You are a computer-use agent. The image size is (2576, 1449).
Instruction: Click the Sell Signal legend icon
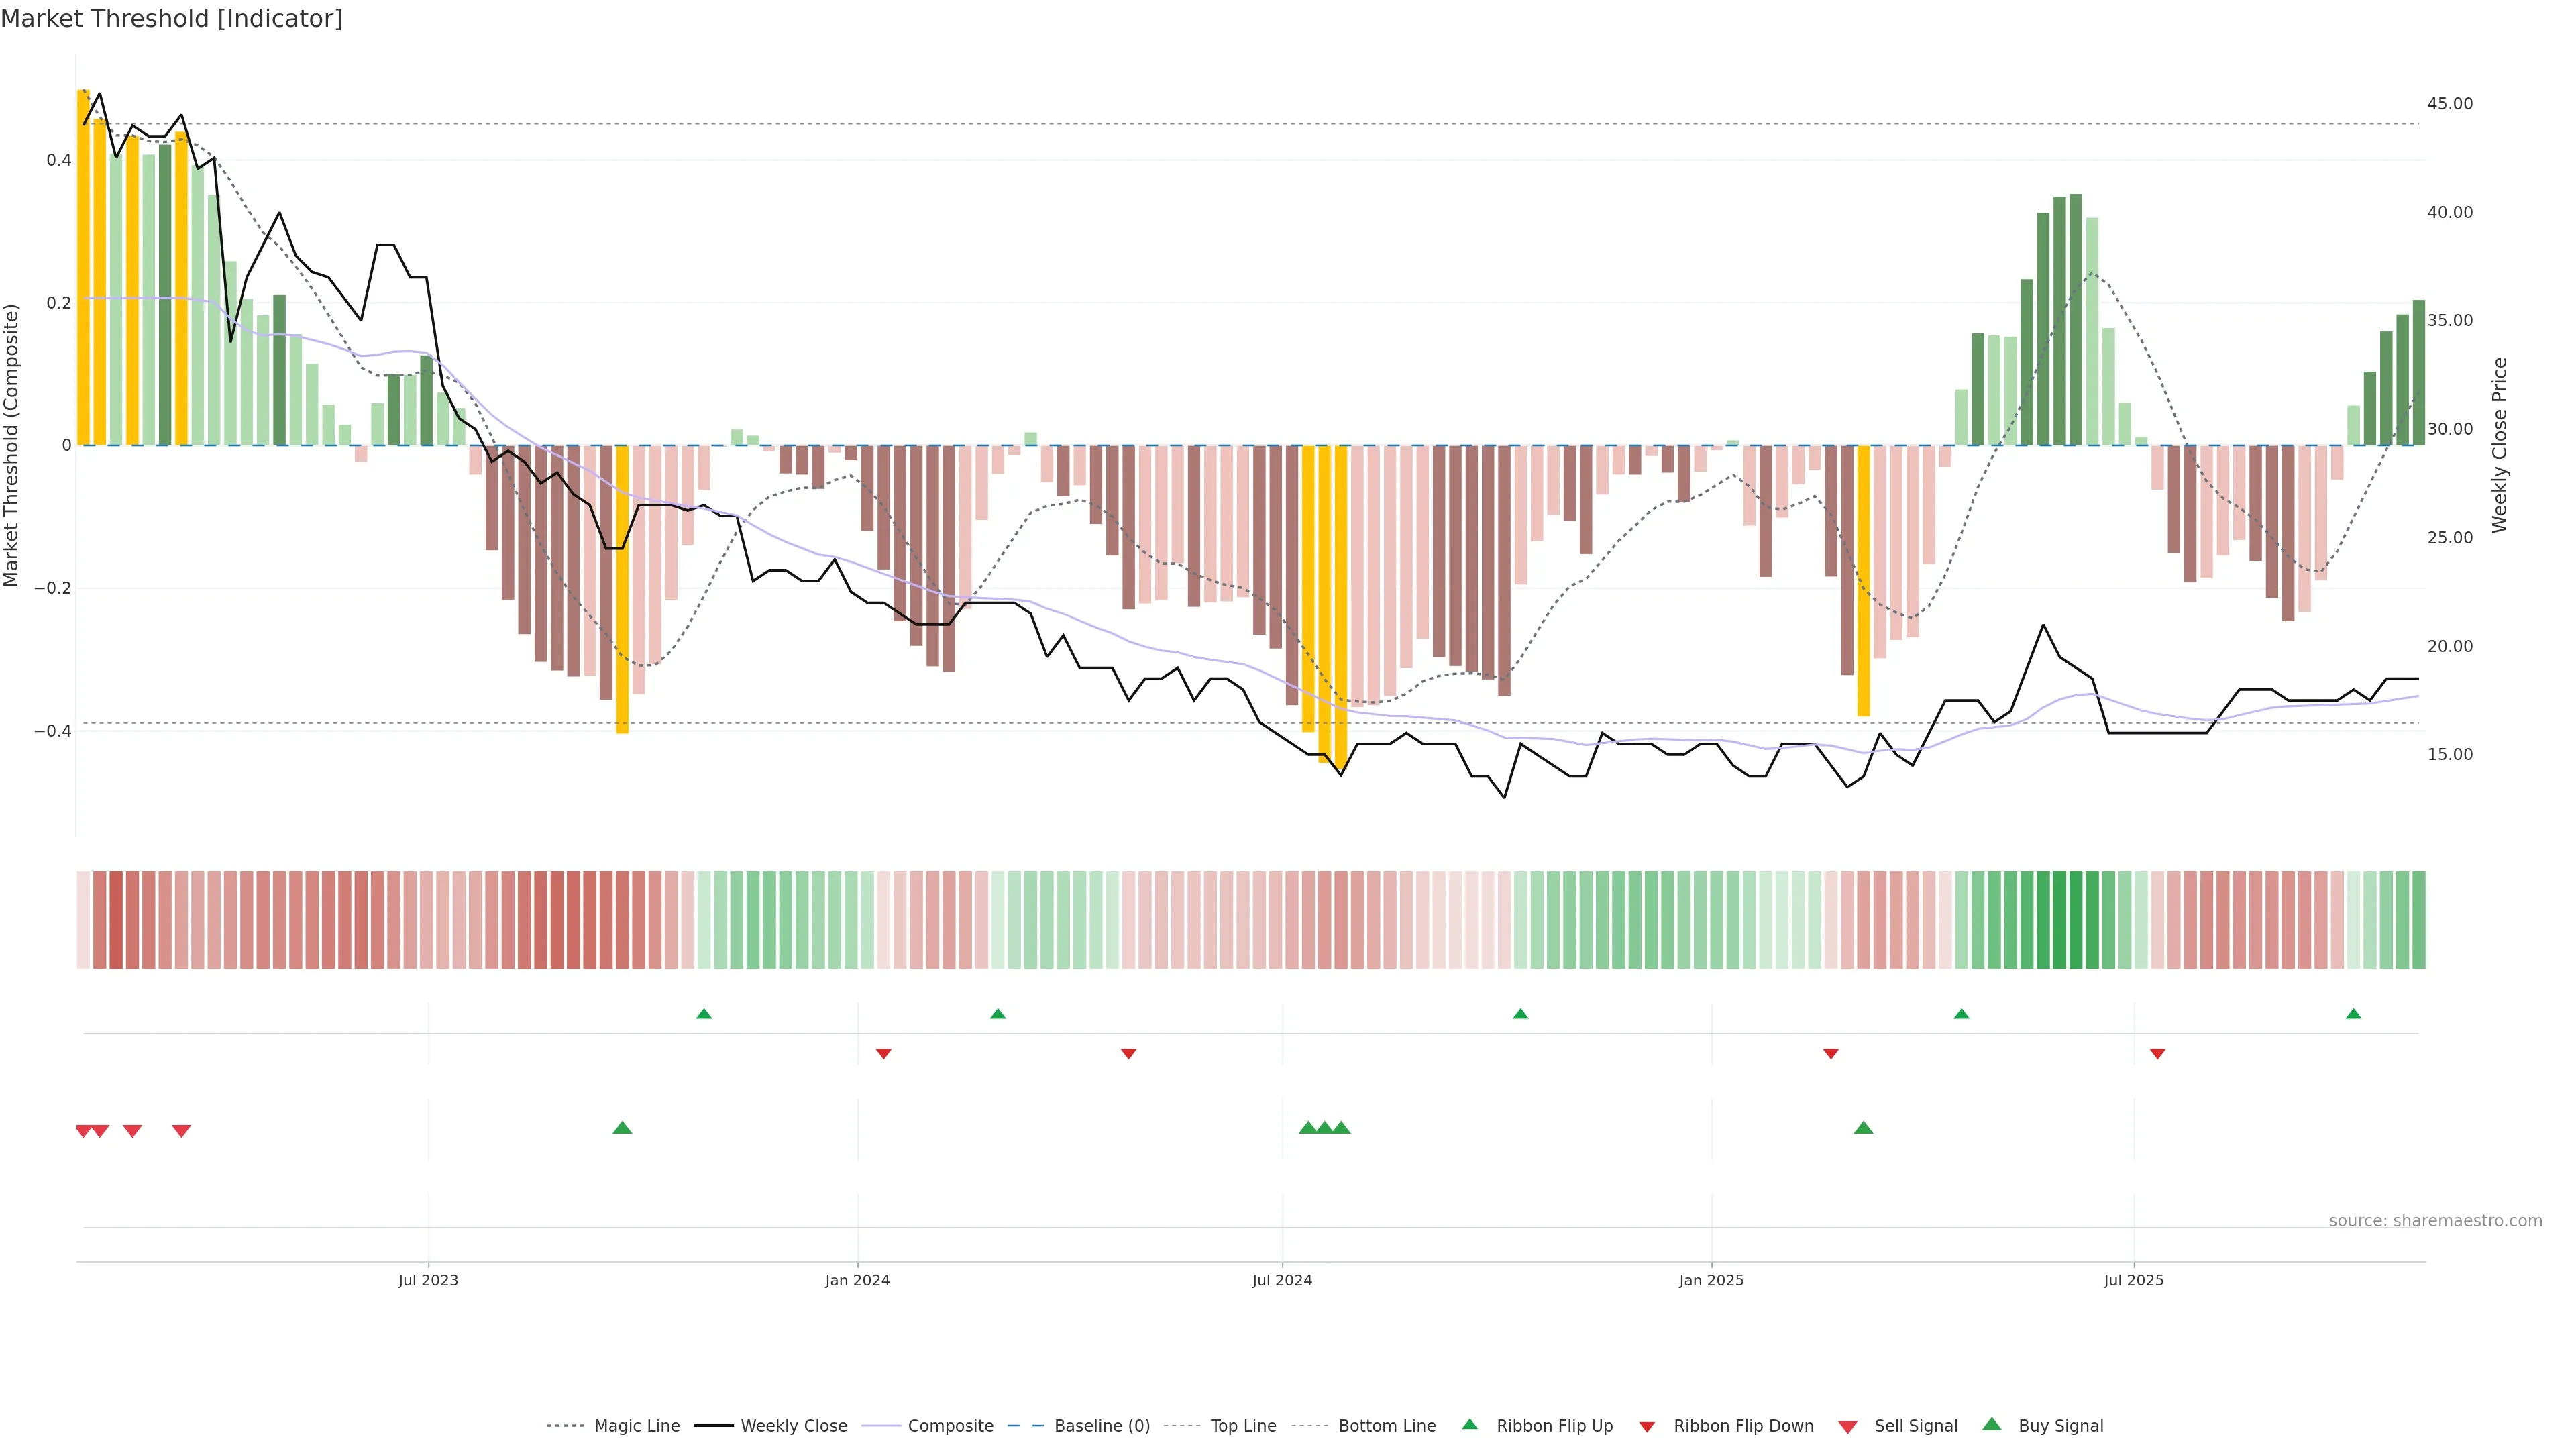tap(1848, 1427)
